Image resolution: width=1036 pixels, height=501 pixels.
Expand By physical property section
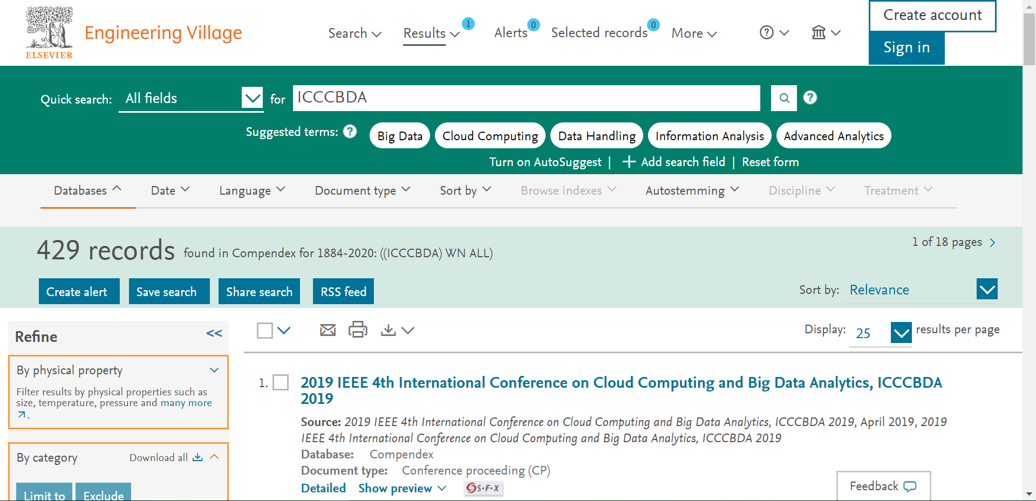tap(214, 370)
